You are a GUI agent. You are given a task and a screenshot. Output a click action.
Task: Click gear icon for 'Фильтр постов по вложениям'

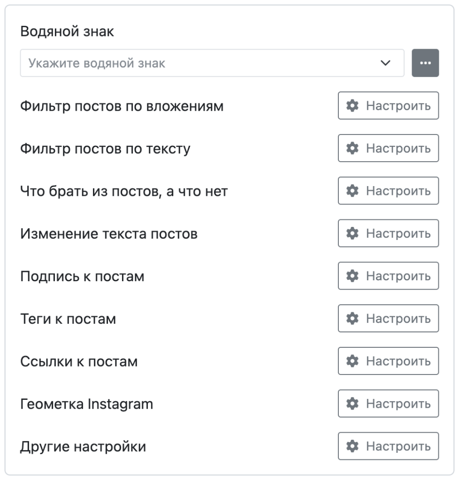pyautogui.click(x=352, y=106)
